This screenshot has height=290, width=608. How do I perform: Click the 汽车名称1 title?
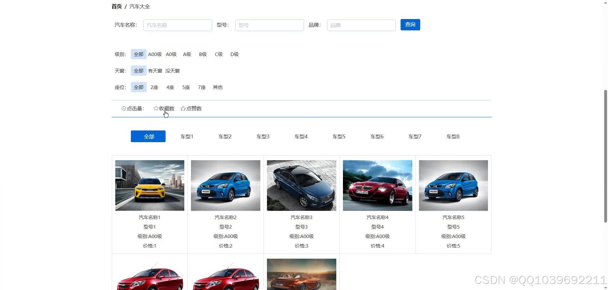pyautogui.click(x=149, y=217)
